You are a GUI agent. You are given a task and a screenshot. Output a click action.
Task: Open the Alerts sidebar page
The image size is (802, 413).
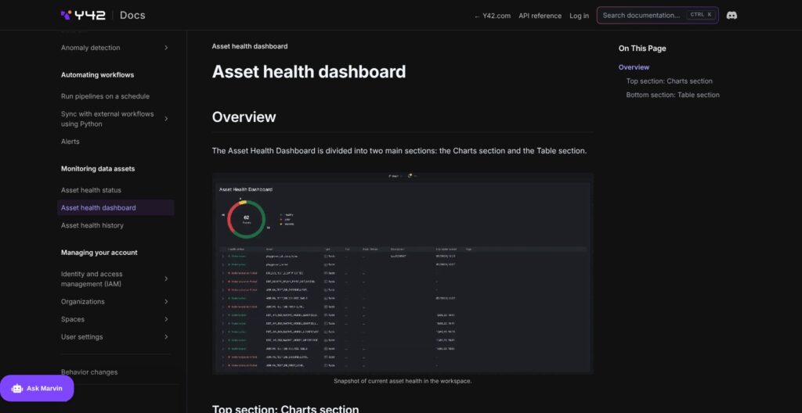click(x=70, y=142)
